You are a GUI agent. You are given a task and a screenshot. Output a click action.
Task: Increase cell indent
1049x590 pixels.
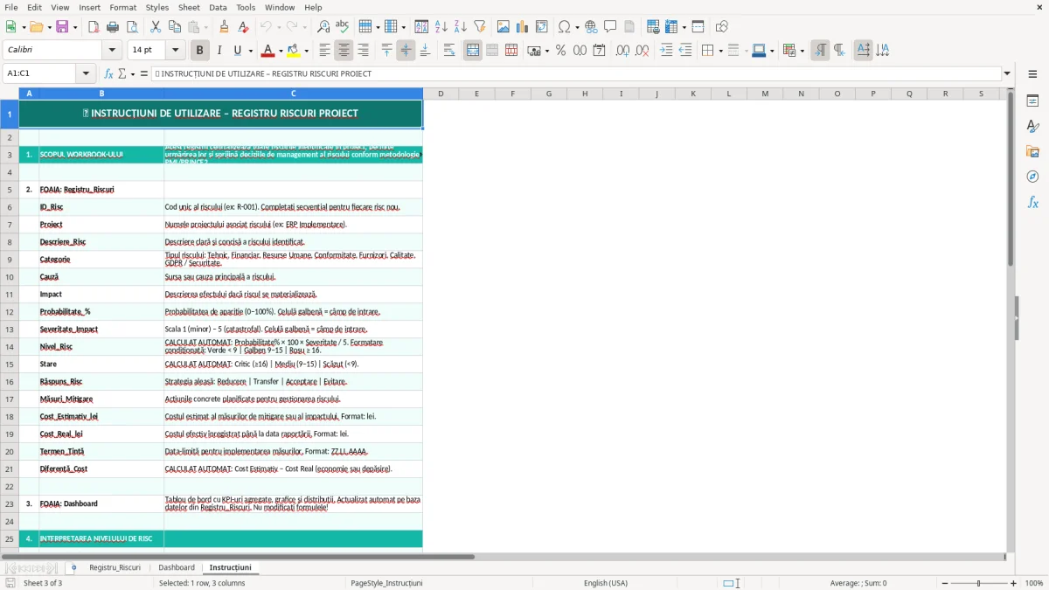click(666, 51)
